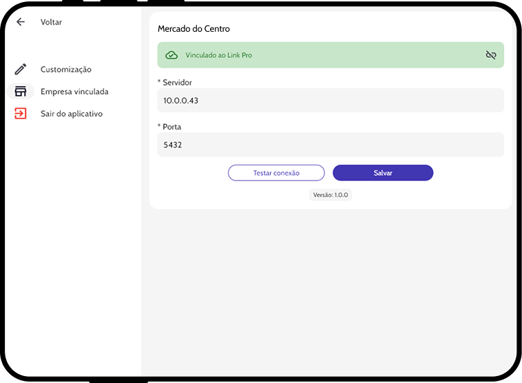Click the red exit icon
Viewport: 522px width, 383px height.
21,114
